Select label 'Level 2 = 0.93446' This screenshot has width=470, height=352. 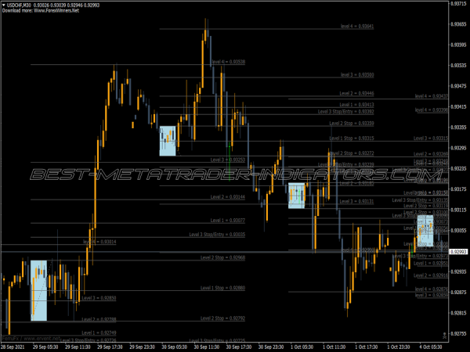coord(356,94)
